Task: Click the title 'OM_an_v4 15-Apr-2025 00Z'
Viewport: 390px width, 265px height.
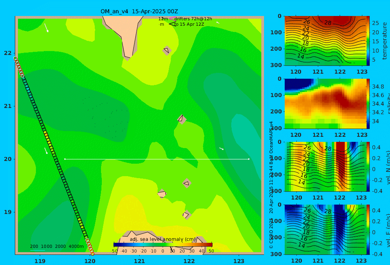Action: pos(139,11)
